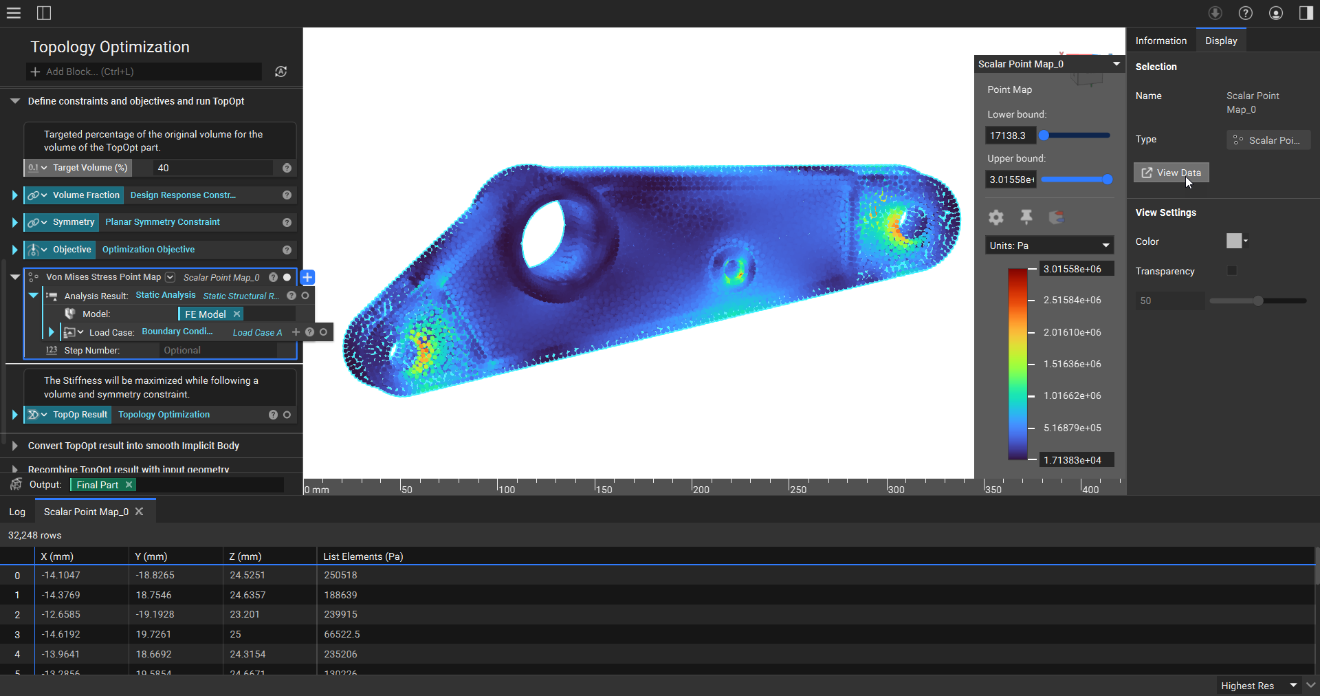The width and height of the screenshot is (1320, 696).
Task: Click the Color swatch in View Settings
Action: [x=1234, y=241]
